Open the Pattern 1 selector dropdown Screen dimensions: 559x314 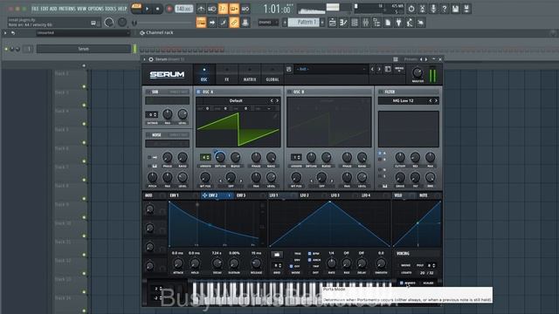(304, 22)
